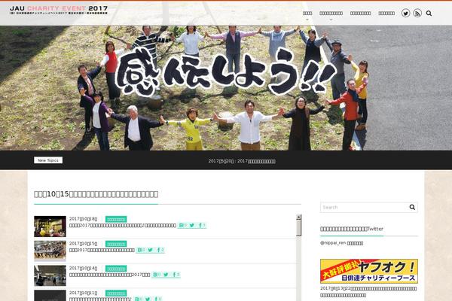Select the 2017/10/18 date text
This screenshot has height=301, width=452.
84,219
